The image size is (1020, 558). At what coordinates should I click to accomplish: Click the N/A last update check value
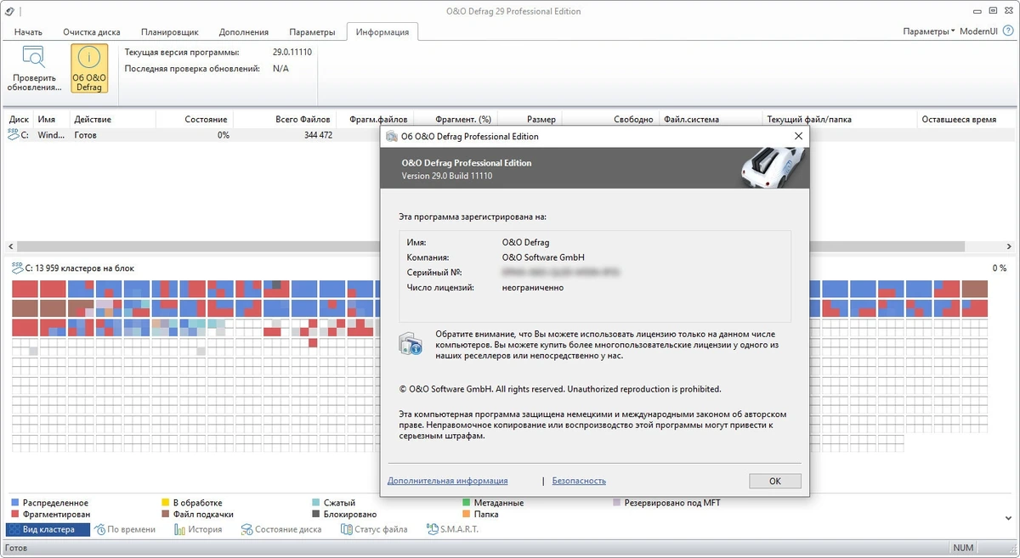point(280,68)
